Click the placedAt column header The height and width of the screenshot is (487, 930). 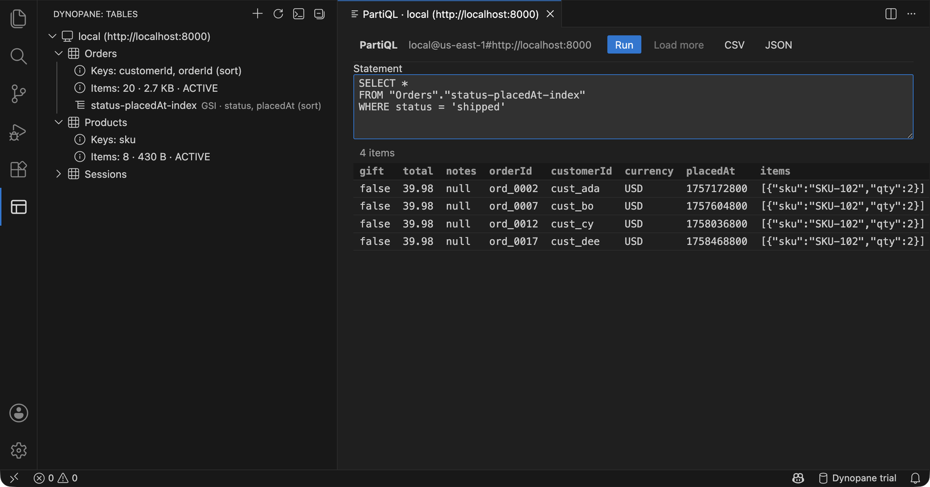coord(710,171)
